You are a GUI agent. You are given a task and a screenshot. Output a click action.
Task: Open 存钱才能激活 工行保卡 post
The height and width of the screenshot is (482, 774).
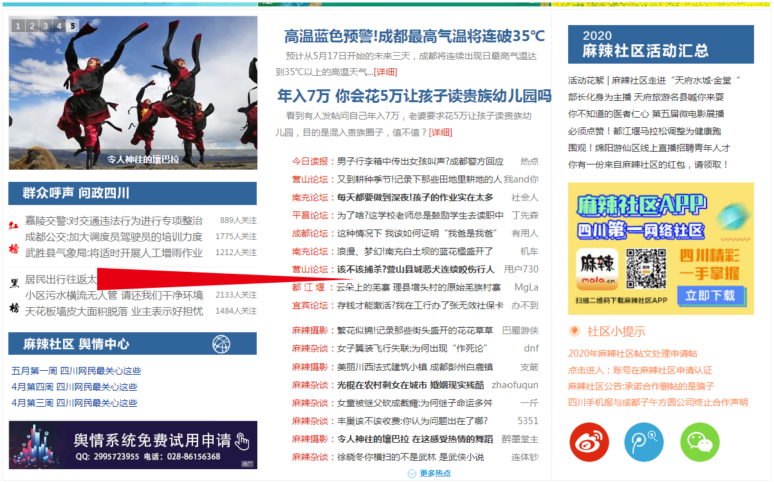[420, 305]
